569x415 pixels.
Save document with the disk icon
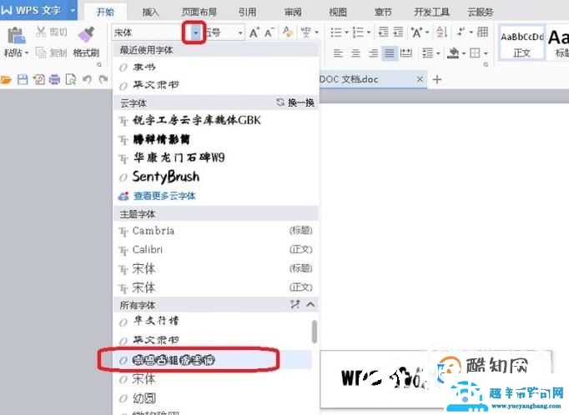(23, 79)
